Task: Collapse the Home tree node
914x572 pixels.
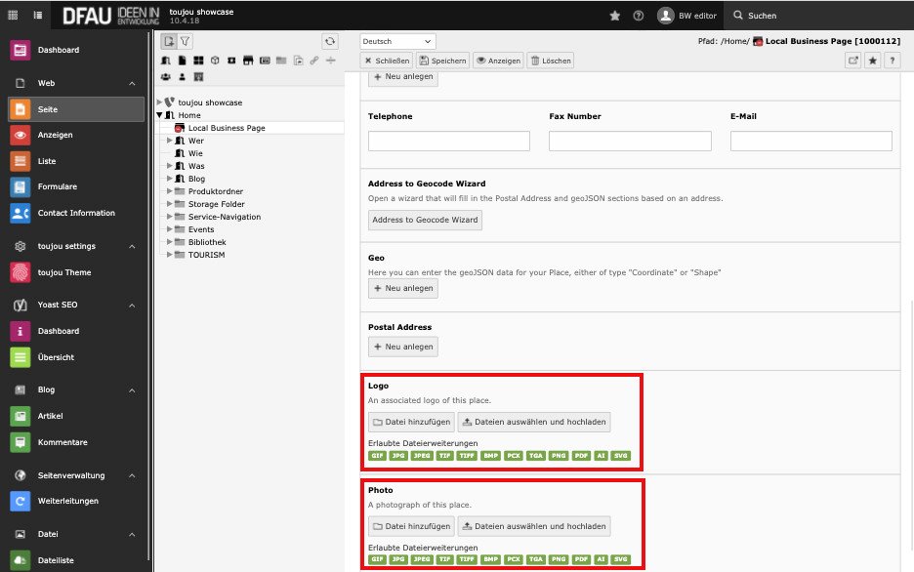Action: pos(159,115)
